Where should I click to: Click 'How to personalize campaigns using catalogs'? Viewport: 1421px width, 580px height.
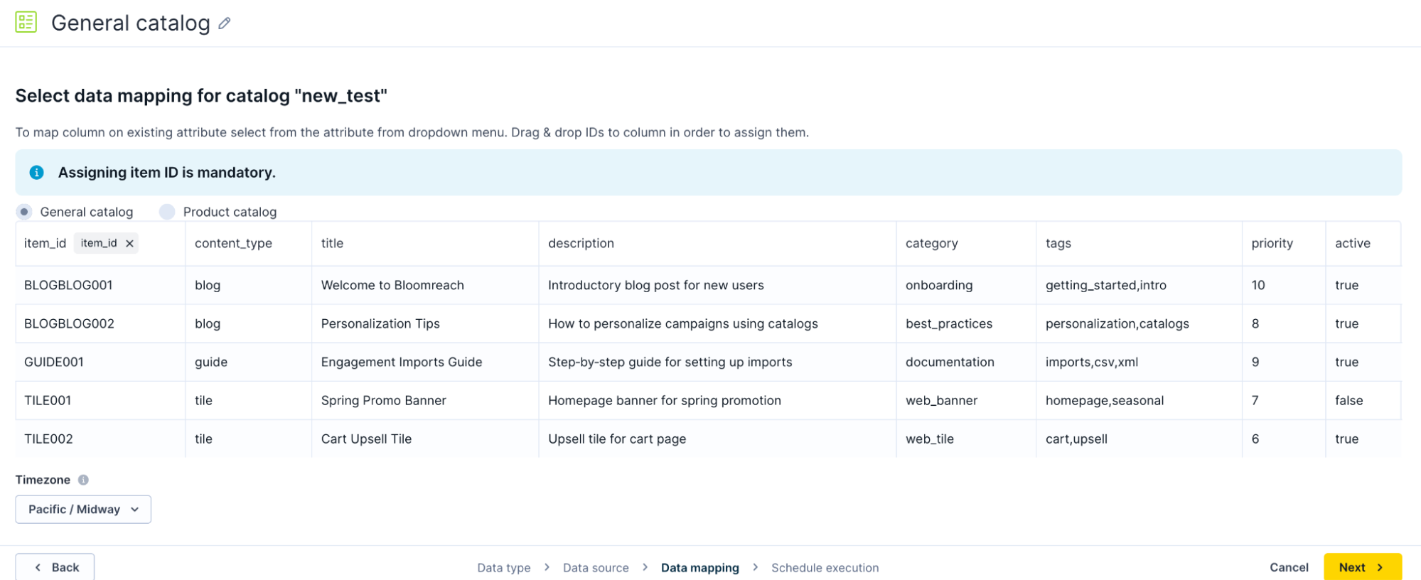point(683,323)
